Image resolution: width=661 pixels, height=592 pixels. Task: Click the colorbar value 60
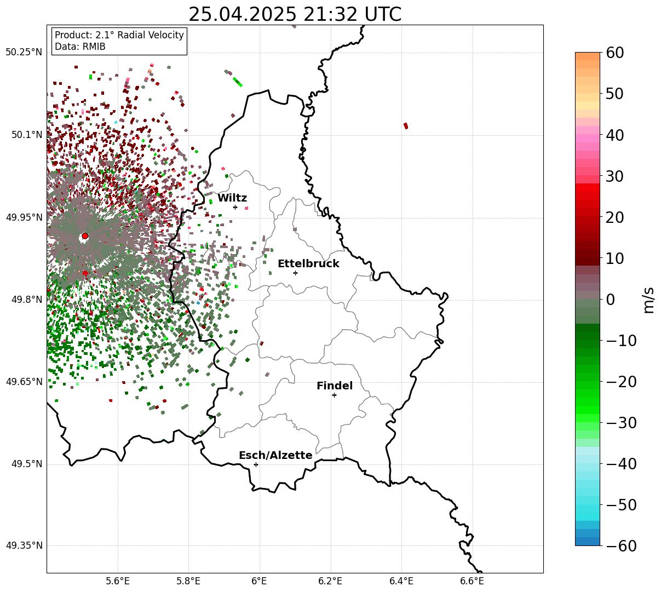(x=615, y=53)
